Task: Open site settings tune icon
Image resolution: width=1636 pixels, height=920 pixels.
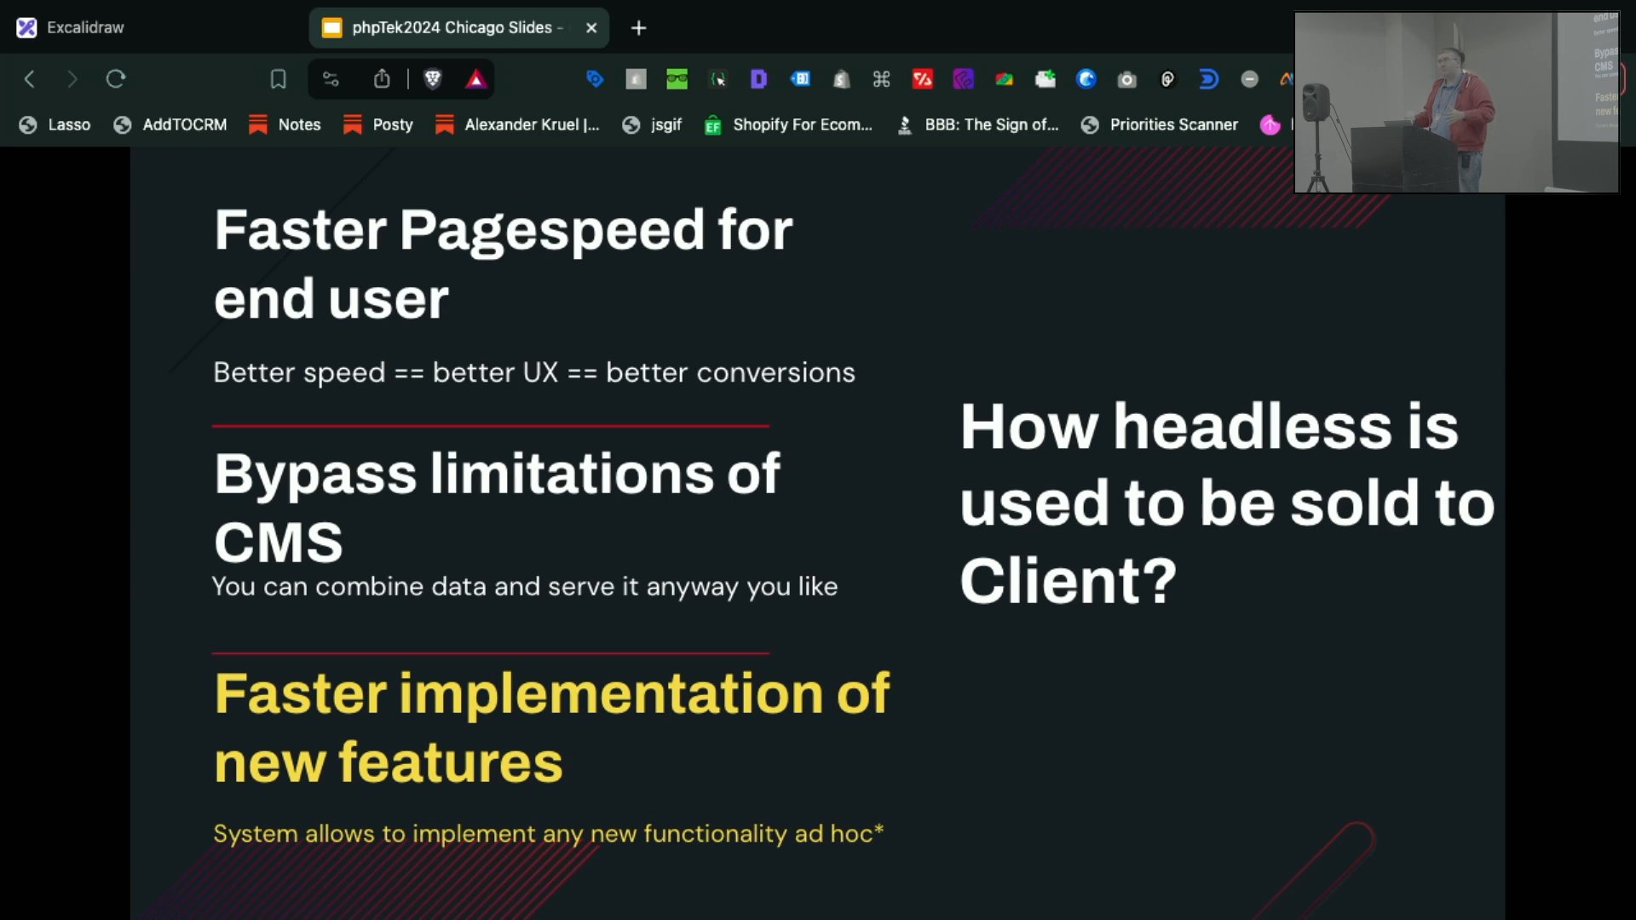Action: coord(331,79)
